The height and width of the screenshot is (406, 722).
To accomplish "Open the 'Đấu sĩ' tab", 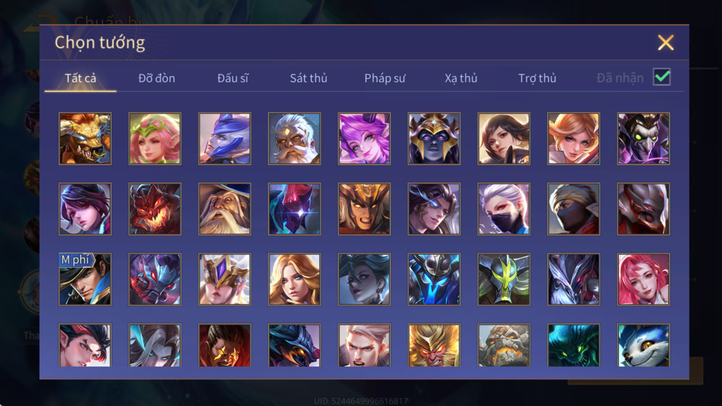I will tap(232, 78).
